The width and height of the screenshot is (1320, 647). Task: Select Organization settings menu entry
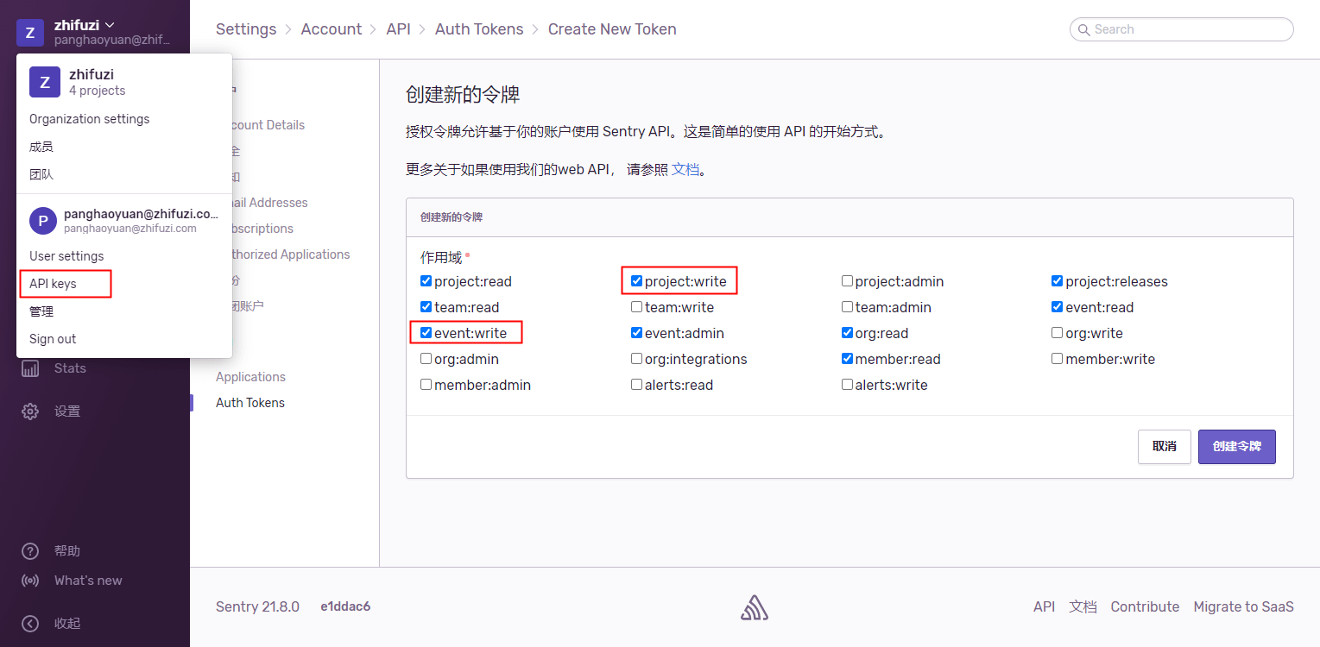point(90,119)
